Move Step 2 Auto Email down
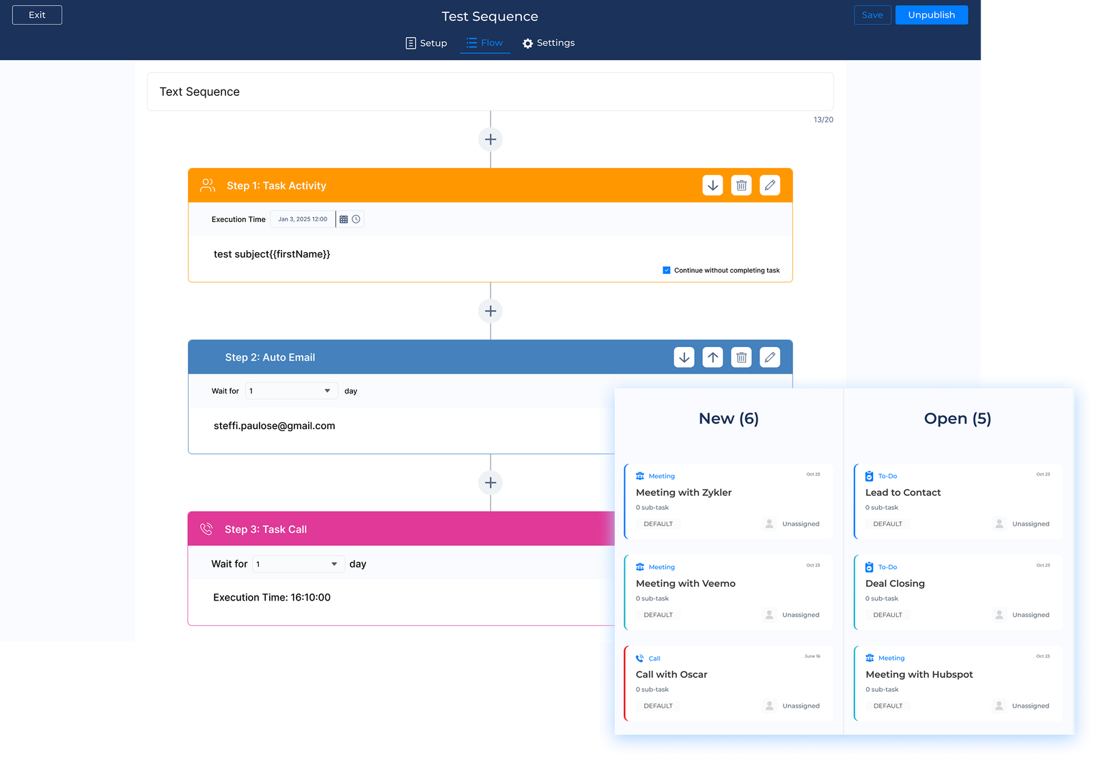Screen dimensions: 1093x757 pos(684,357)
